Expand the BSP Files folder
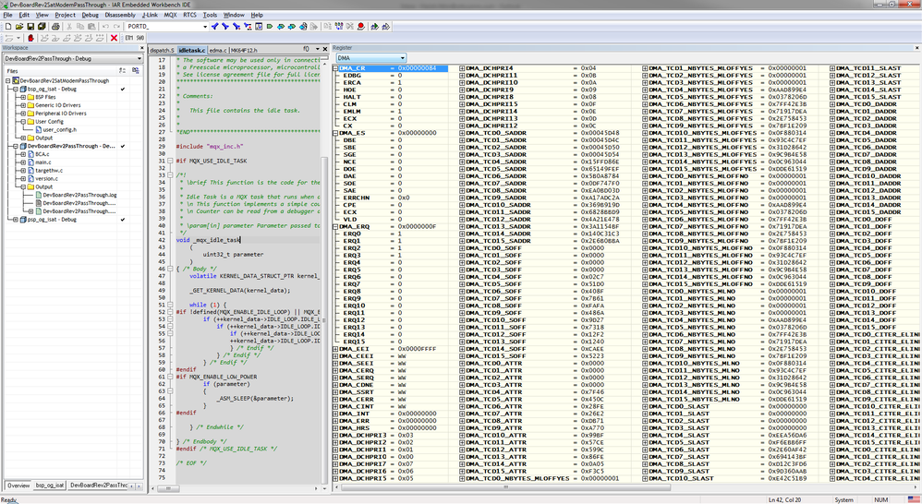The image size is (922, 504). tap(22, 98)
